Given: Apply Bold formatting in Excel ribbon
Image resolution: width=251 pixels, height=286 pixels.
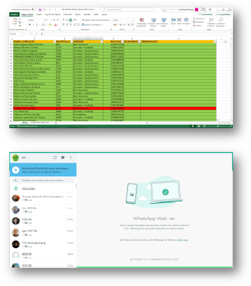Looking at the screenshot, I should click(x=30, y=24).
